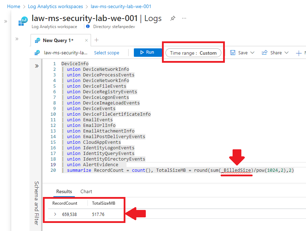The width and height of the screenshot is (306, 231).
Task: Expand the result row 659,538
Action: point(55,214)
